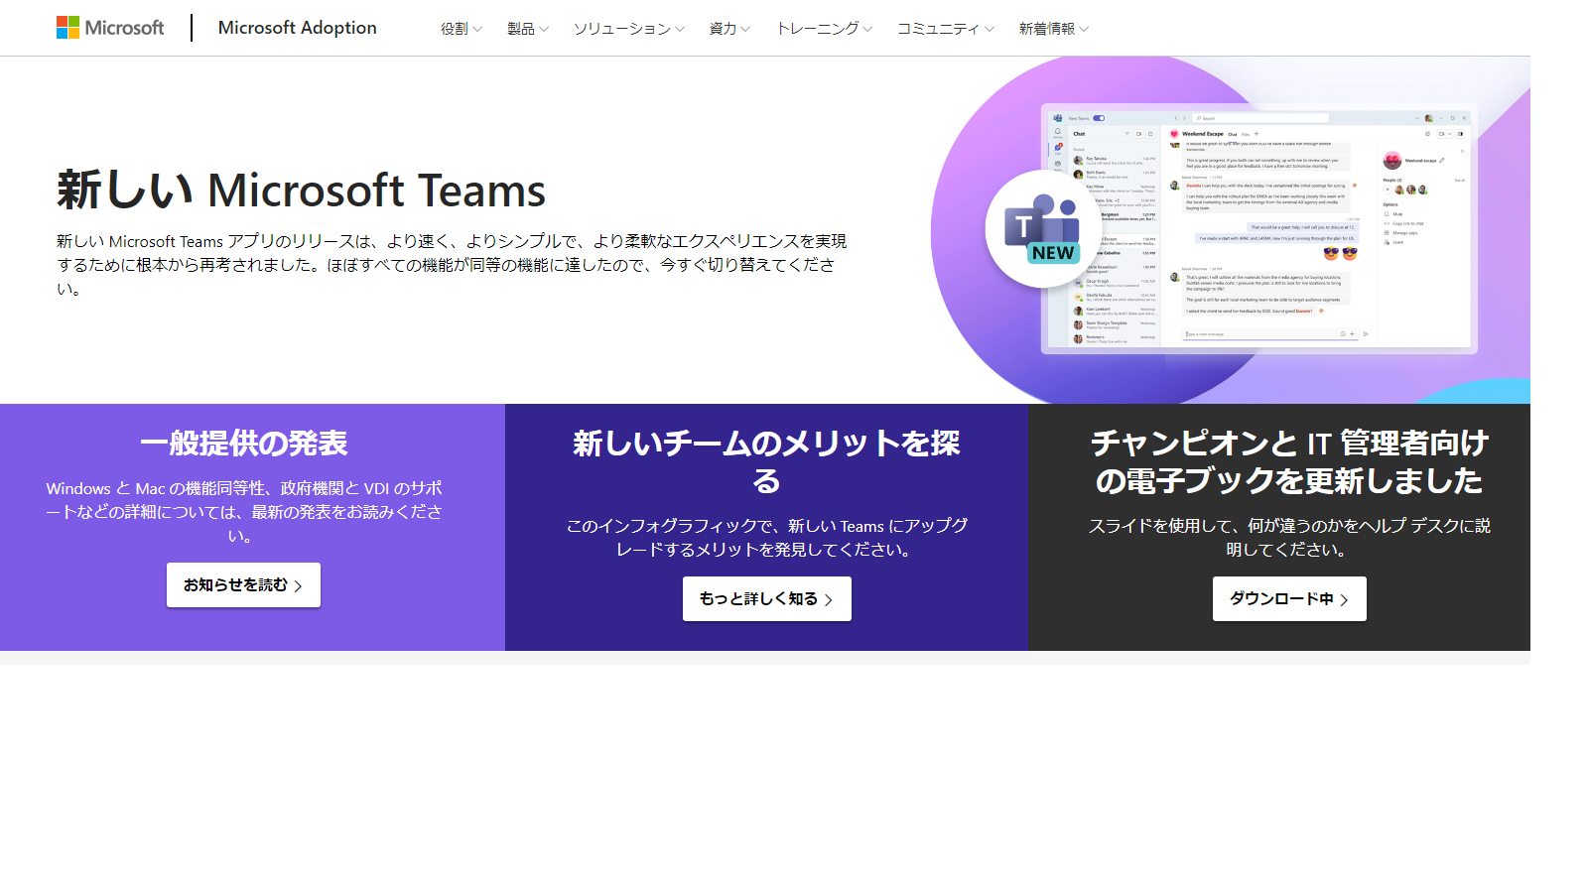Click the Teams app screenshot image
Screen dimensions: 1588x893
click(x=1258, y=228)
